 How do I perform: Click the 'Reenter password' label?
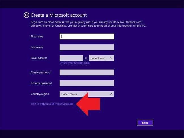(x=41, y=83)
